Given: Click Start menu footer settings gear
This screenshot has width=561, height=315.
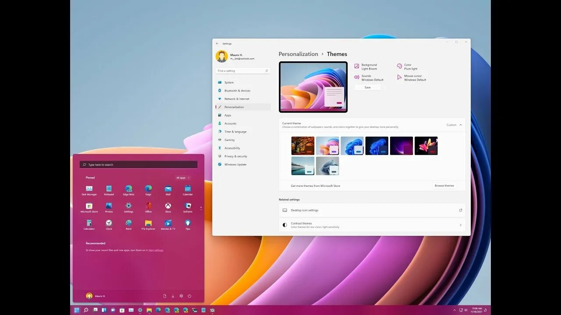Looking at the screenshot, I should [181, 296].
